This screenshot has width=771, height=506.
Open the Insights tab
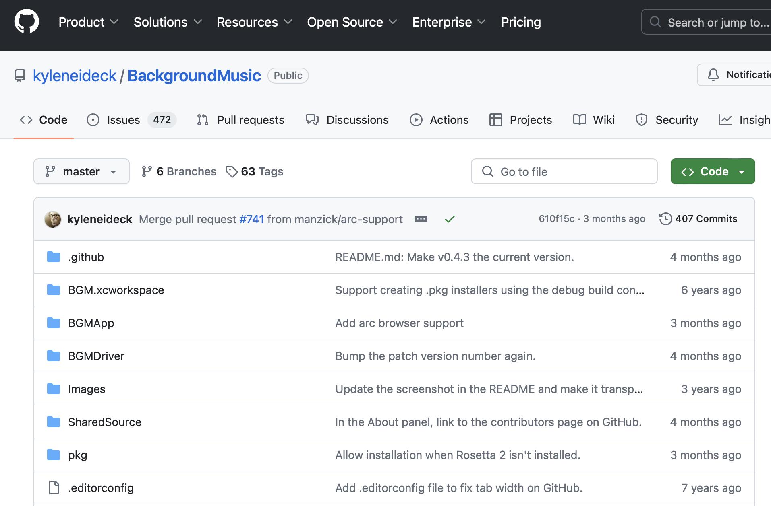coord(744,120)
